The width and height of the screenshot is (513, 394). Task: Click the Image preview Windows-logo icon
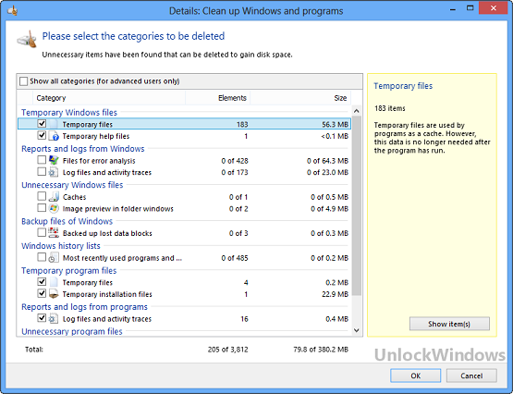click(54, 208)
